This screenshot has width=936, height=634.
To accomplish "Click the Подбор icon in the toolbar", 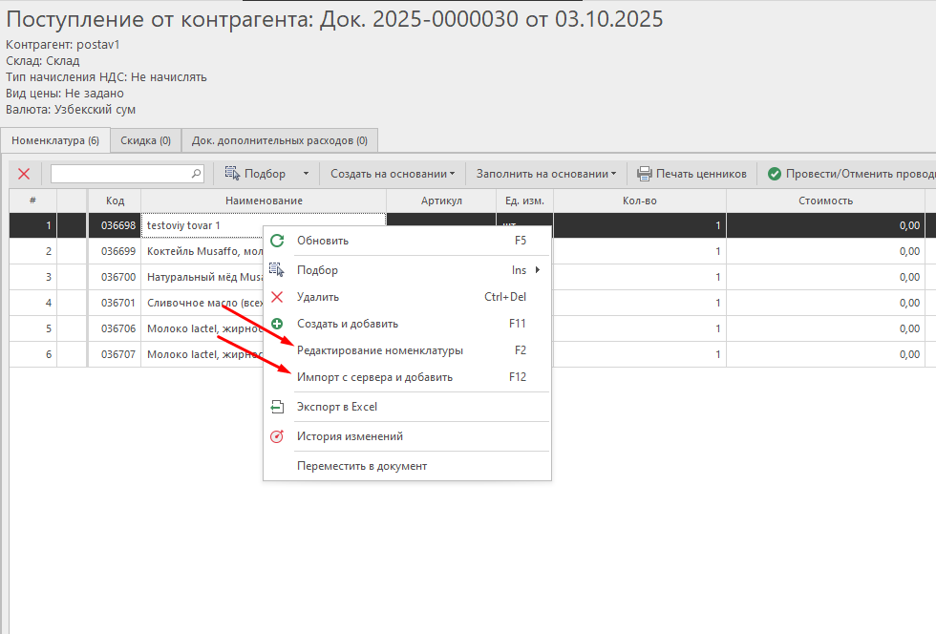I will [232, 174].
